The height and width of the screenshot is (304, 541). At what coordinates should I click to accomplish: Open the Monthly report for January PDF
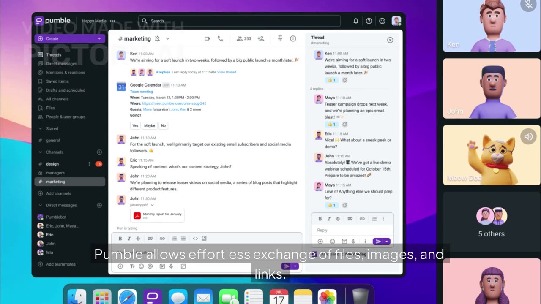[157, 215]
